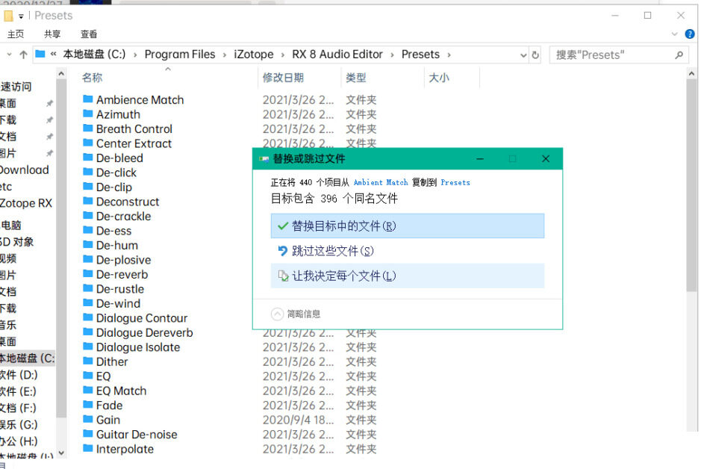Switch to the 查看 ribbon tab

click(x=89, y=34)
